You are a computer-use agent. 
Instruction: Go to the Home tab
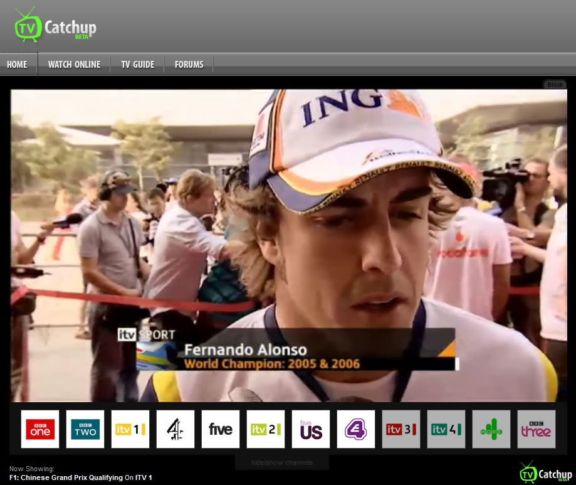(x=18, y=65)
